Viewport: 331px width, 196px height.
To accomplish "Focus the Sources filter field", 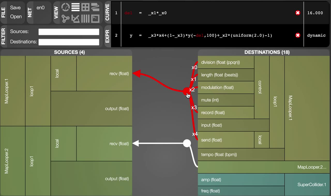I will 69,32.
